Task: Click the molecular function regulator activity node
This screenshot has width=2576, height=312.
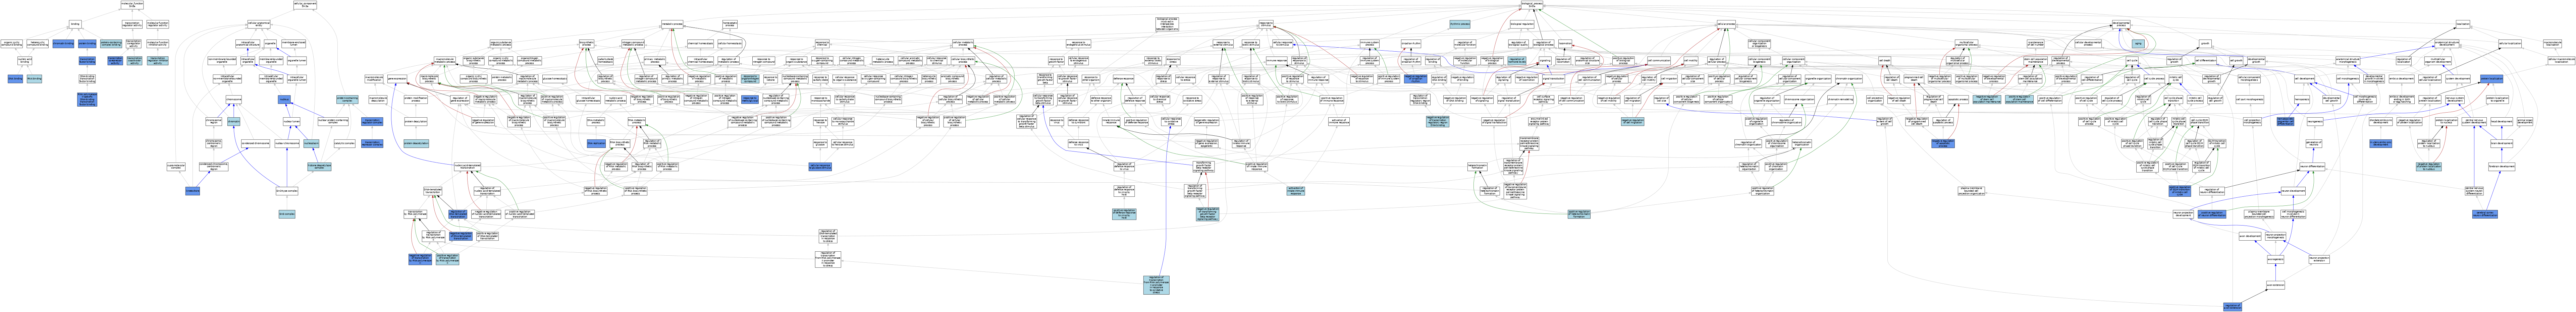Action: [x=158, y=24]
